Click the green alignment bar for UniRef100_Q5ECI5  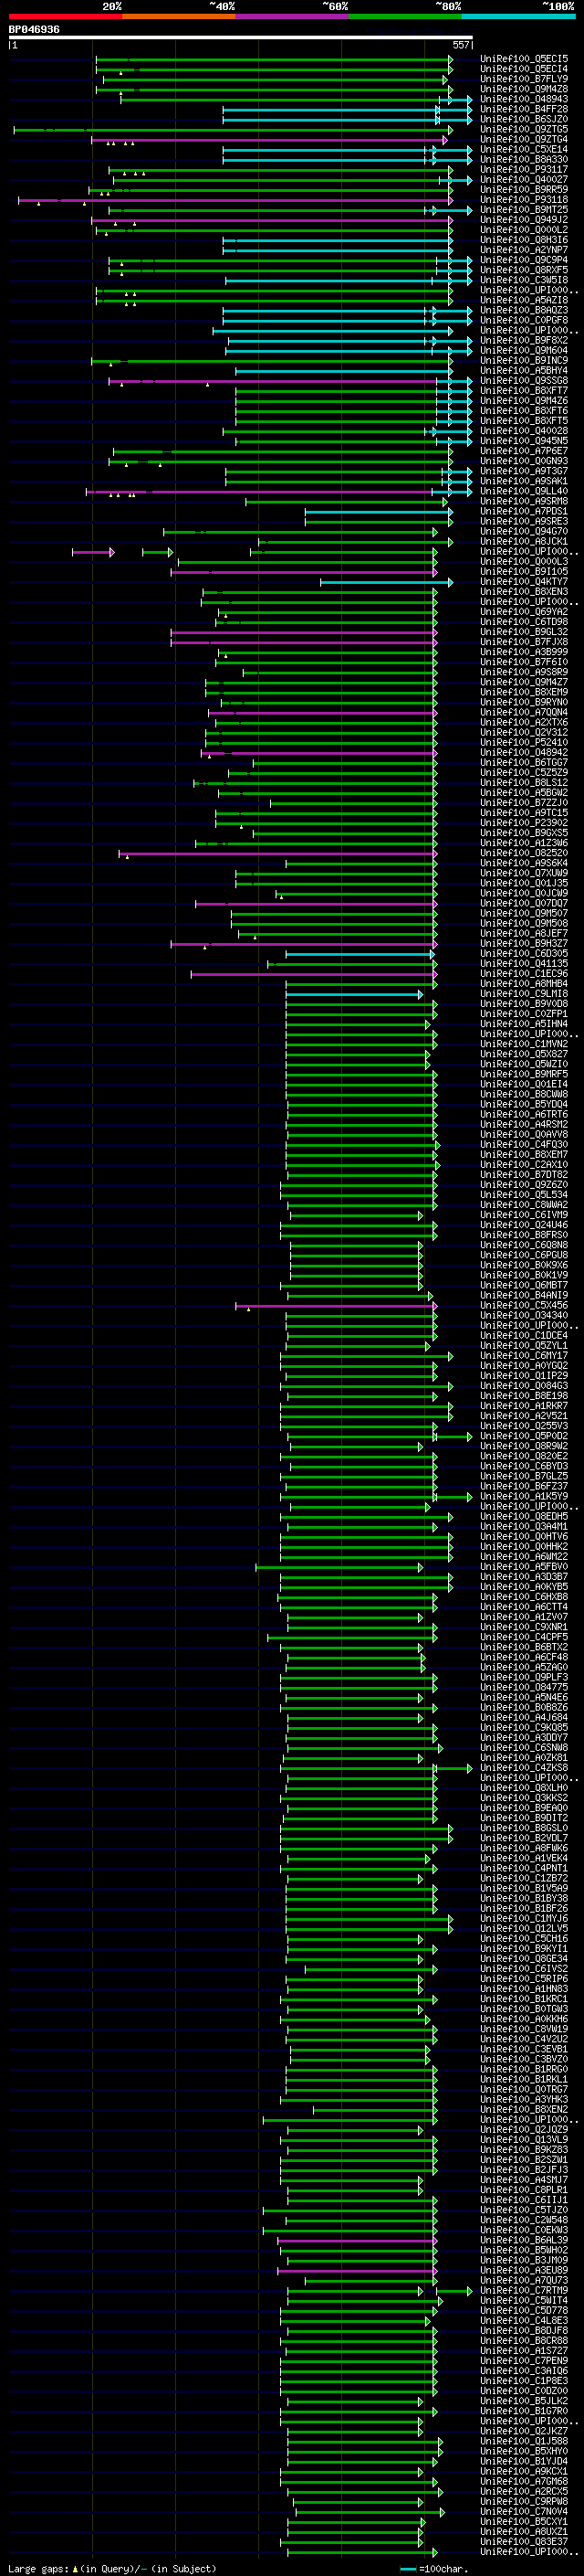click(x=274, y=59)
